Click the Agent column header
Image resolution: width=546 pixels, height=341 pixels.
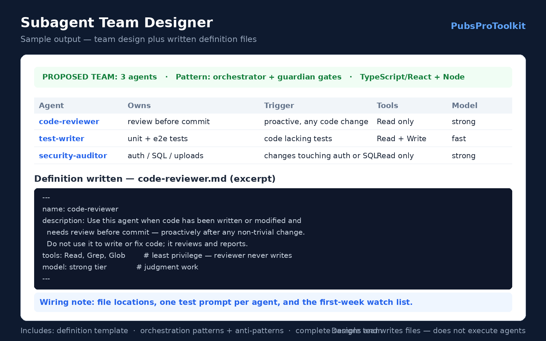click(51, 106)
